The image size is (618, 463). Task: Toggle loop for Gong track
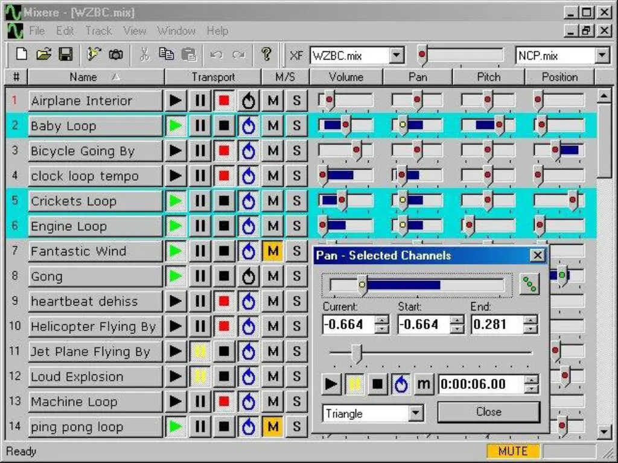point(248,277)
